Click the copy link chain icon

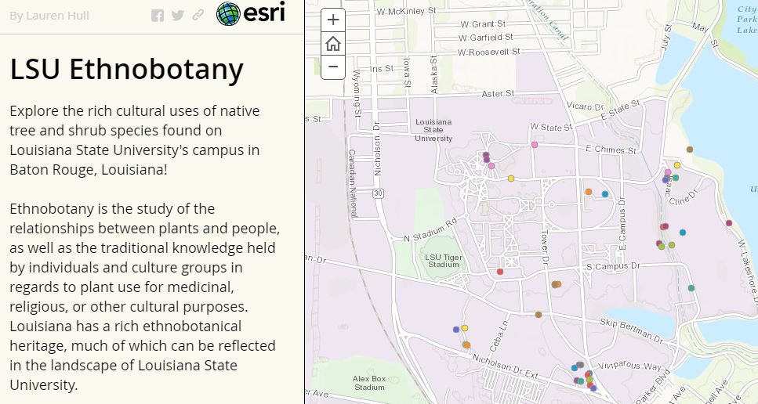click(x=198, y=16)
